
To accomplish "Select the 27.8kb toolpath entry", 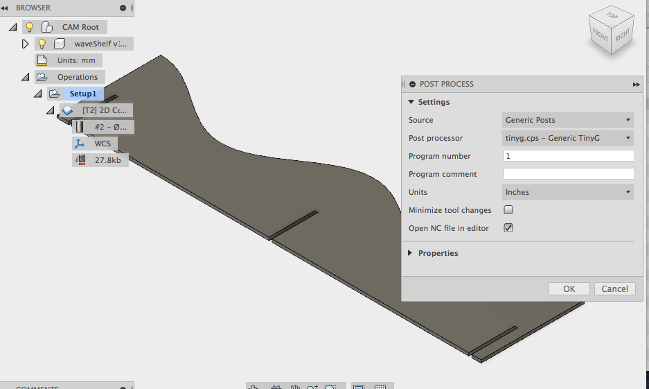I will point(107,160).
